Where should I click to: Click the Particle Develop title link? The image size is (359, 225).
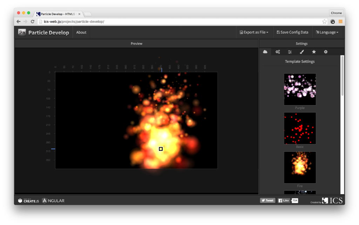pos(48,33)
